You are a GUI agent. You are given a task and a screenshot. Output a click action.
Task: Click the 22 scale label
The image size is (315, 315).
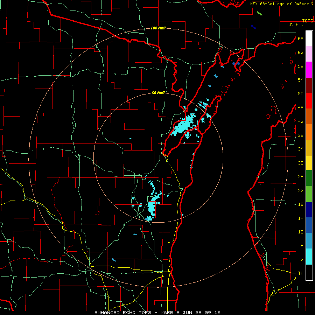(x=301, y=190)
